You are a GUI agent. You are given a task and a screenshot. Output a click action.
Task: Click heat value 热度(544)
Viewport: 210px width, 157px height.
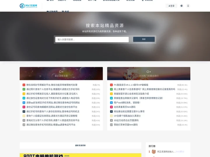96,125
